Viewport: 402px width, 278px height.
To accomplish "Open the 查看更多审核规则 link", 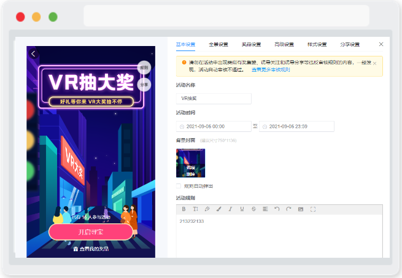I will click(x=271, y=69).
